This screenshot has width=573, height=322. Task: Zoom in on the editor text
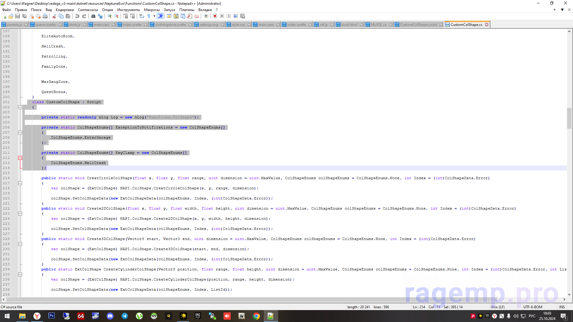110,16
